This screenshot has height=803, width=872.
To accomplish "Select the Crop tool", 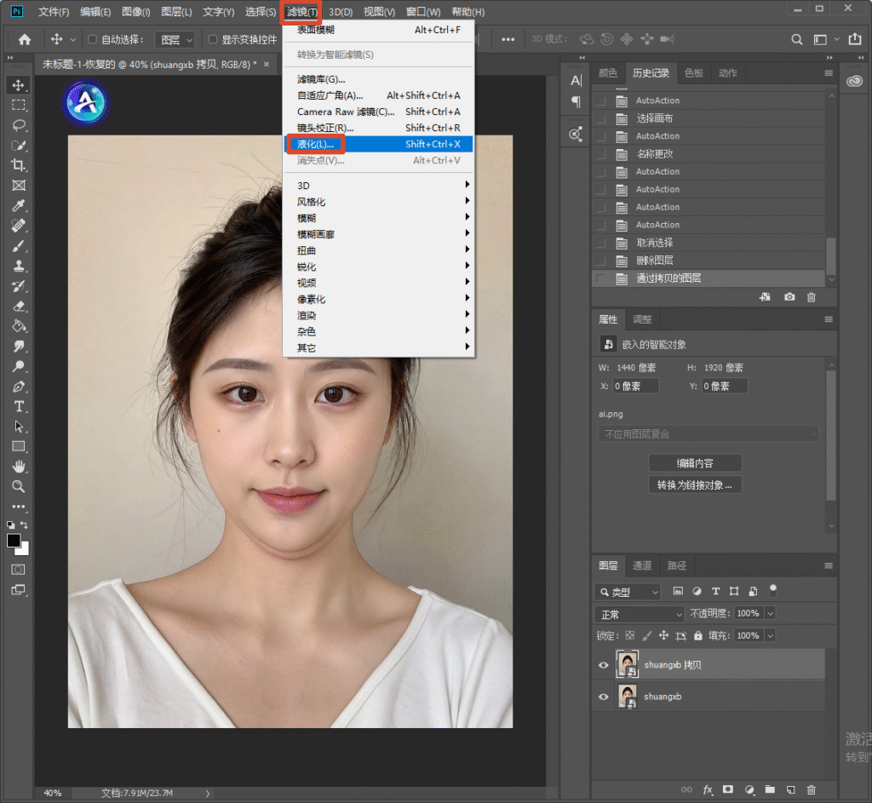I will 19,165.
